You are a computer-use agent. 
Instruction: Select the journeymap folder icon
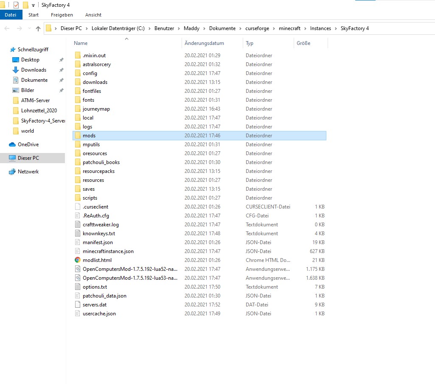(78, 109)
